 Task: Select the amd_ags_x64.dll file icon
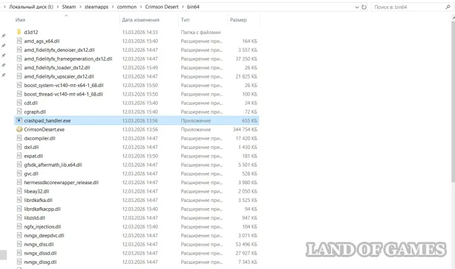click(19, 42)
